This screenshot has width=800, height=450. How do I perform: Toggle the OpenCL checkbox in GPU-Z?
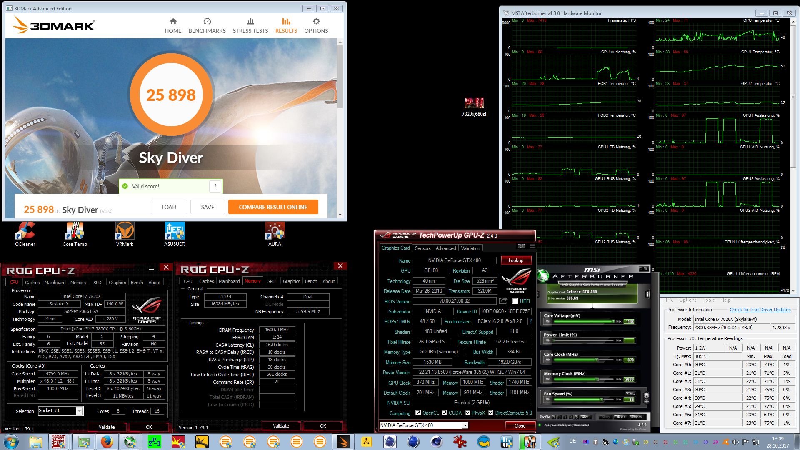coord(418,413)
